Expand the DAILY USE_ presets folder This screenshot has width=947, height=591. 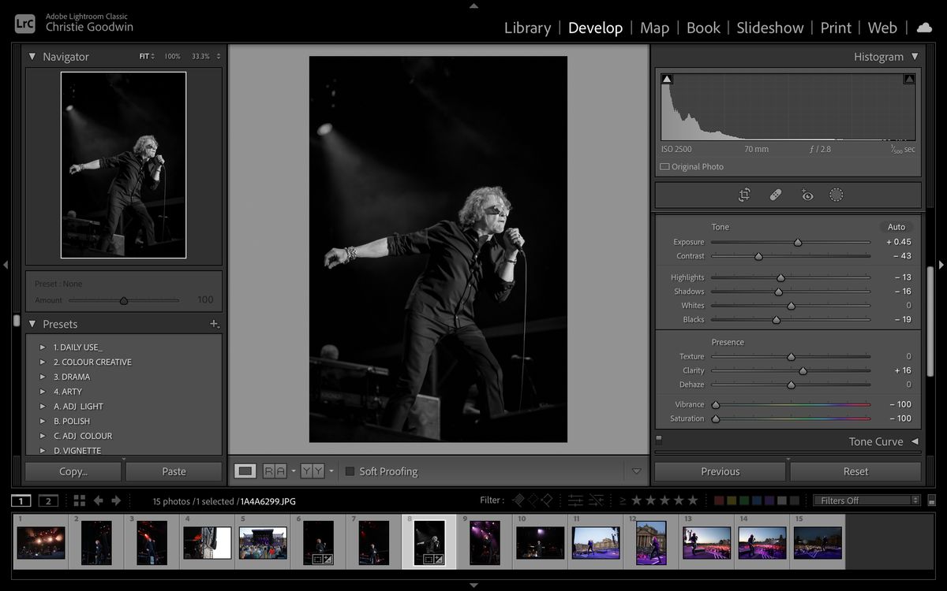43,347
